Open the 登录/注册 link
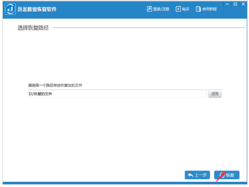 pyautogui.click(x=161, y=9)
